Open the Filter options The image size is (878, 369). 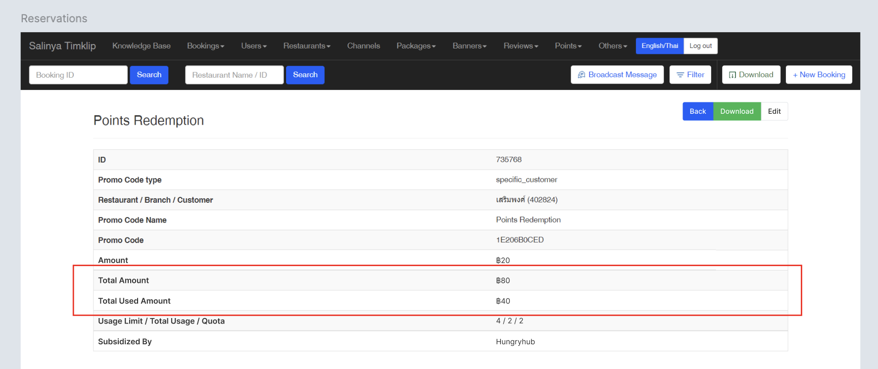(x=690, y=75)
